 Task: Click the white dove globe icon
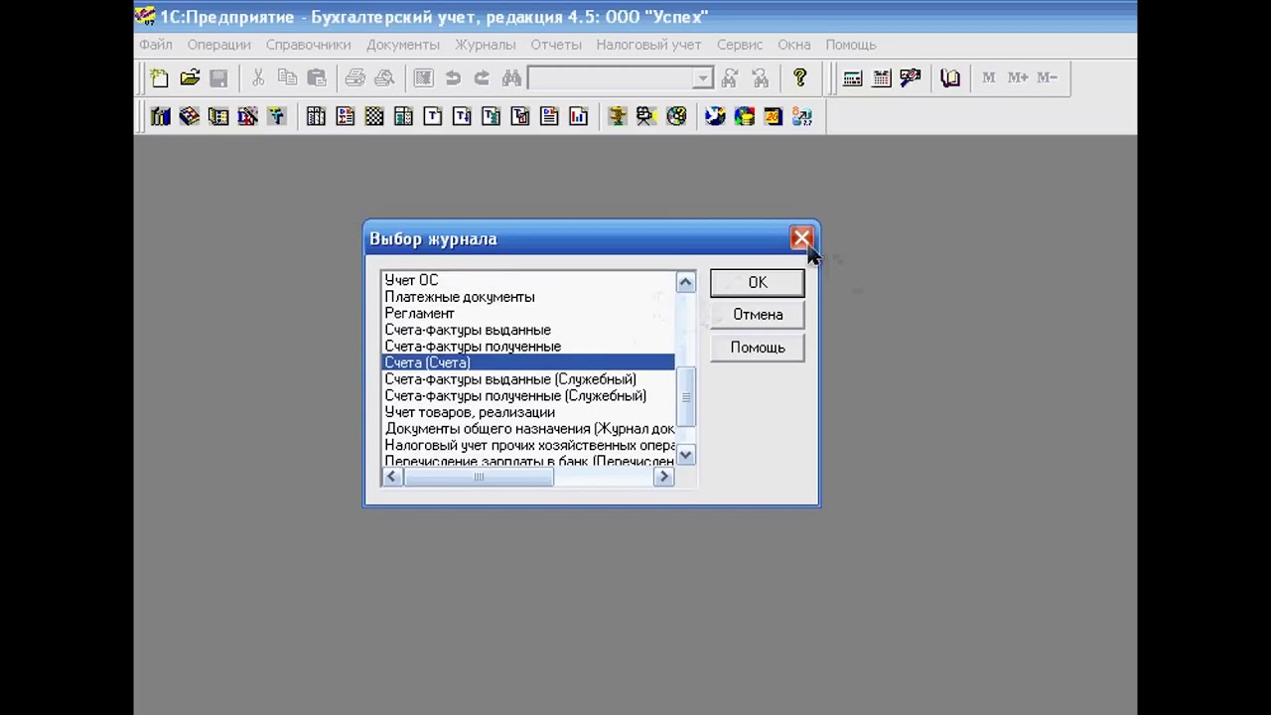click(x=715, y=116)
